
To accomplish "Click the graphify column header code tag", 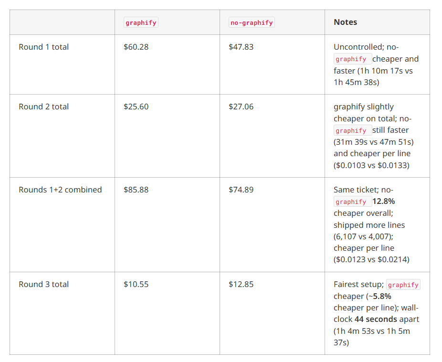I will click(141, 22).
